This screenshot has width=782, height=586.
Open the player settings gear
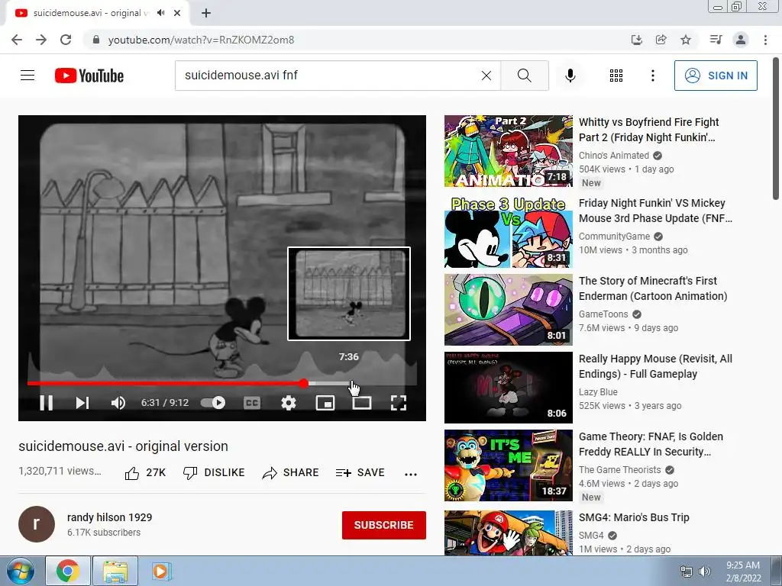tap(288, 403)
